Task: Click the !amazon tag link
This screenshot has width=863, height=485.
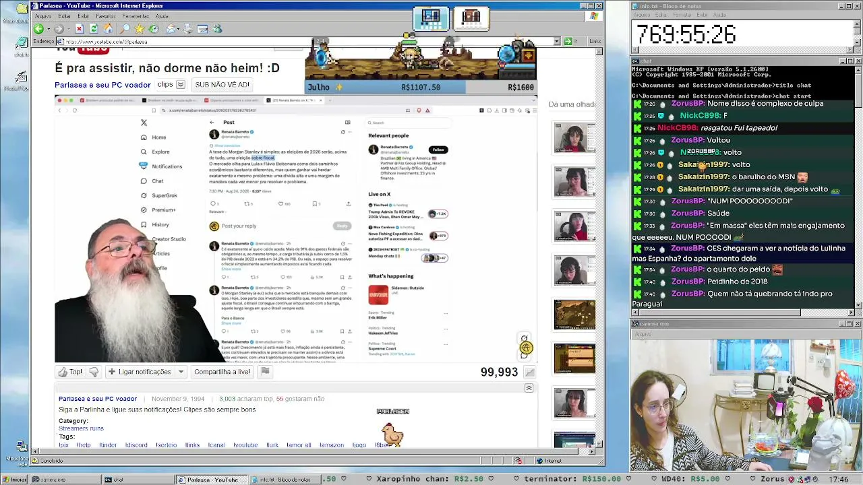Action: click(x=332, y=445)
